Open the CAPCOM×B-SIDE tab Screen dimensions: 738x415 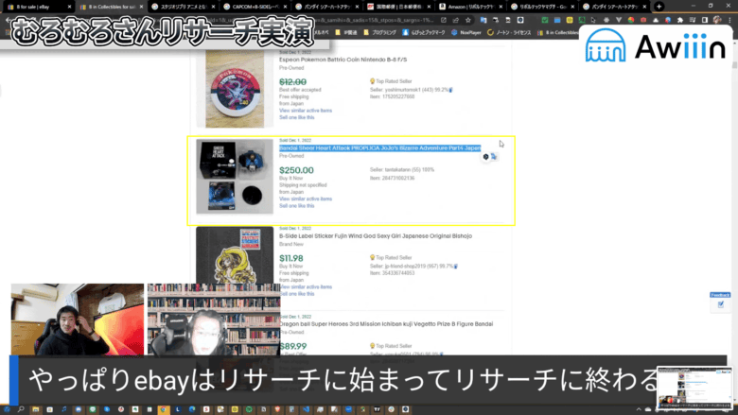(255, 7)
